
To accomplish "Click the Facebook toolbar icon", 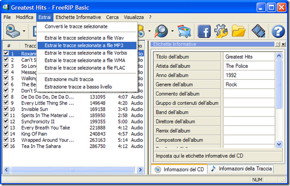I will [204, 31].
